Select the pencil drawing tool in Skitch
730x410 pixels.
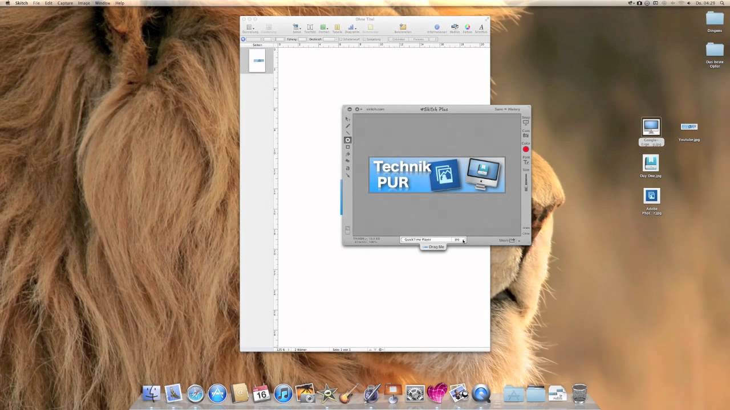(348, 126)
